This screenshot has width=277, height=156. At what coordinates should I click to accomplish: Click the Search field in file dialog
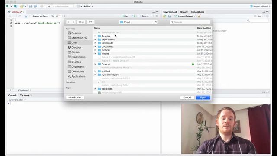[190, 22]
